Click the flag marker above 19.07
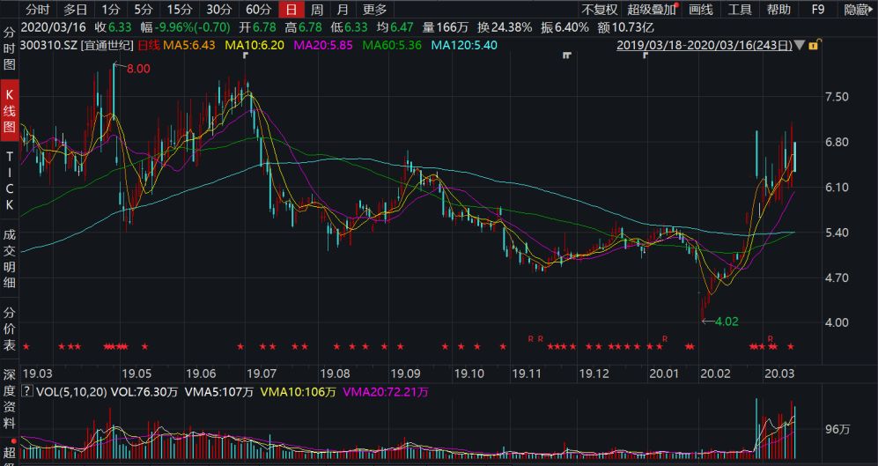This screenshot has width=878, height=466. pos(246,56)
